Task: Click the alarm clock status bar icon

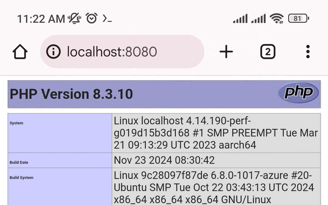Action: (x=91, y=18)
